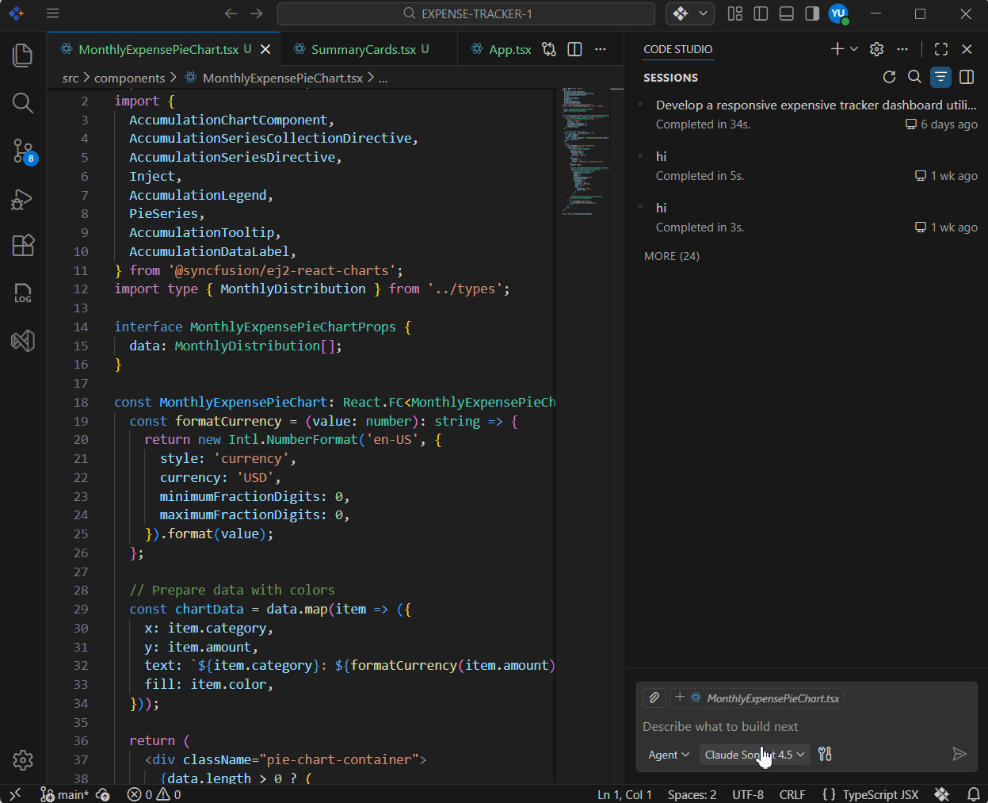988x803 pixels.
Task: Click the YU account avatar
Action: pyautogui.click(x=838, y=13)
